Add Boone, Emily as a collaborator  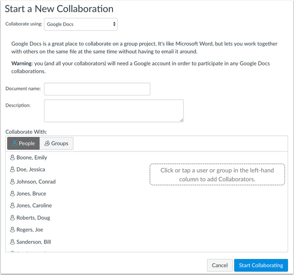pos(32,157)
